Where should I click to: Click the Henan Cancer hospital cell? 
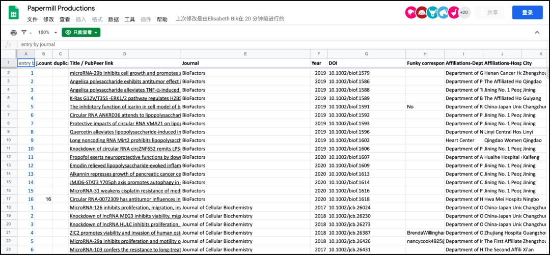[x=502, y=73]
